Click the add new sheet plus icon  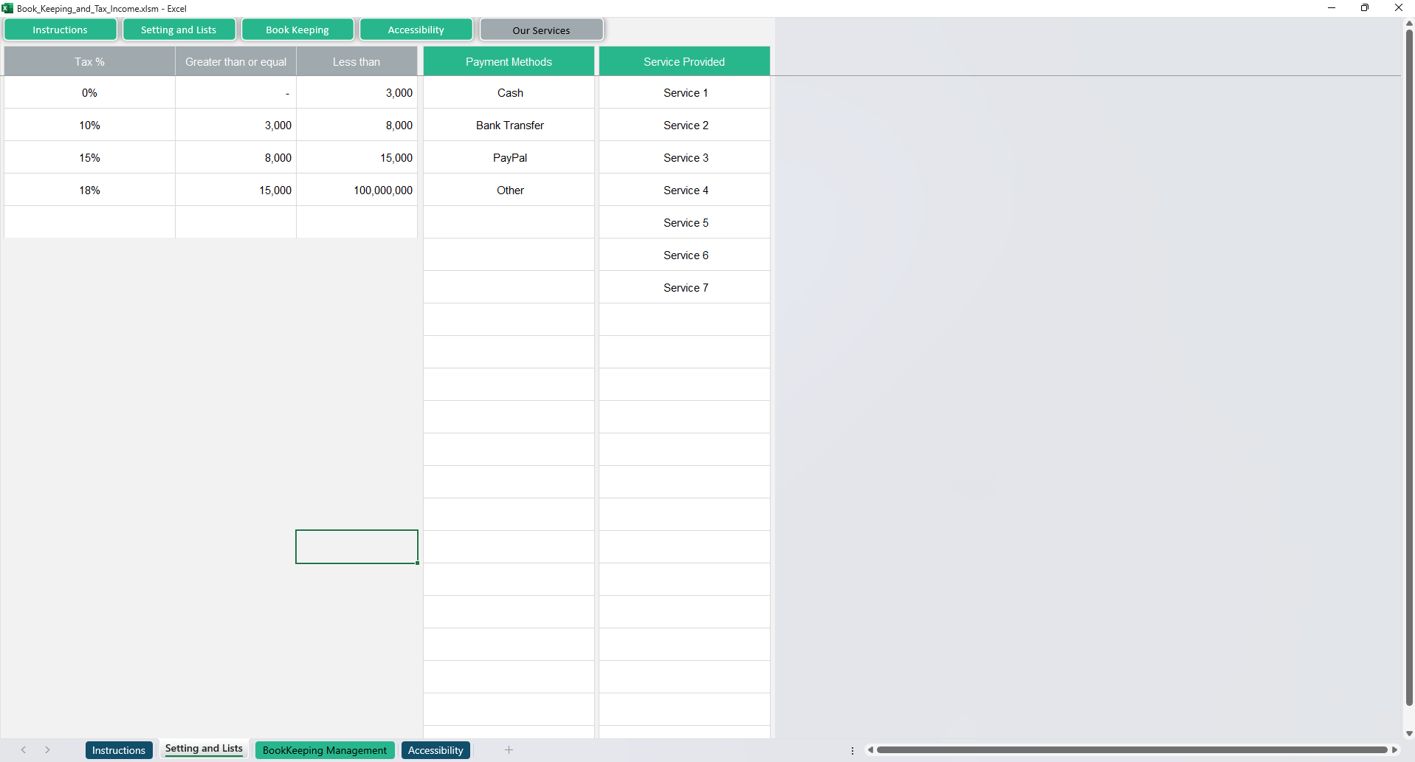(x=509, y=750)
